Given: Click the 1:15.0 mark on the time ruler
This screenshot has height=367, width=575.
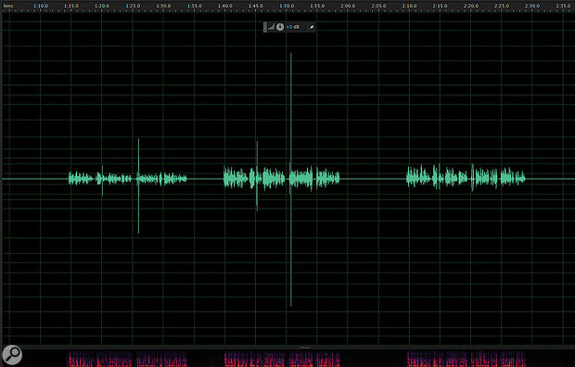Looking at the screenshot, I should pos(71,6).
